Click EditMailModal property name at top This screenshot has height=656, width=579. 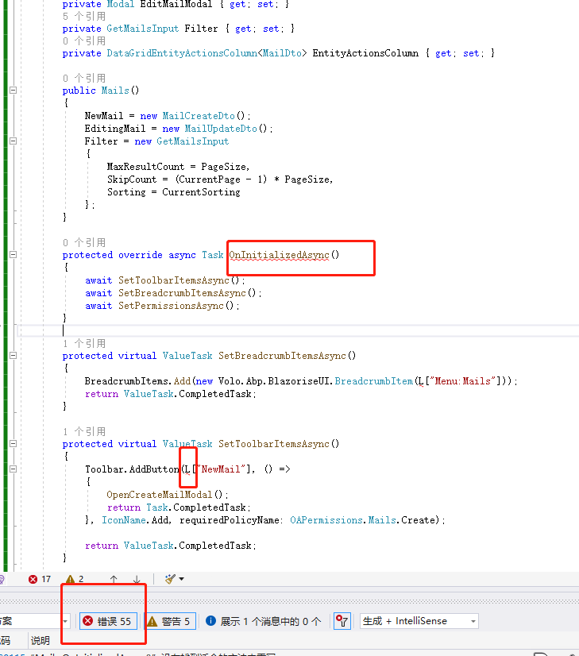pyautogui.click(x=176, y=4)
